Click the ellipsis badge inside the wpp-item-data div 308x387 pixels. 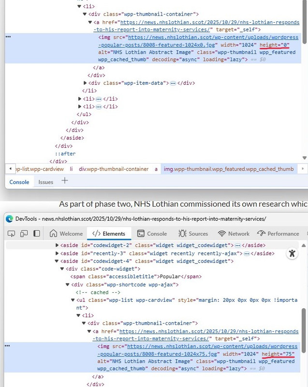pyautogui.click(x=173, y=83)
